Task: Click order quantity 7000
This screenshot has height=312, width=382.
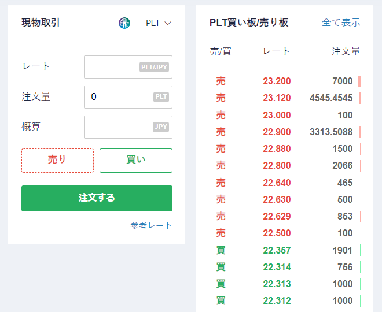Action: click(x=343, y=81)
